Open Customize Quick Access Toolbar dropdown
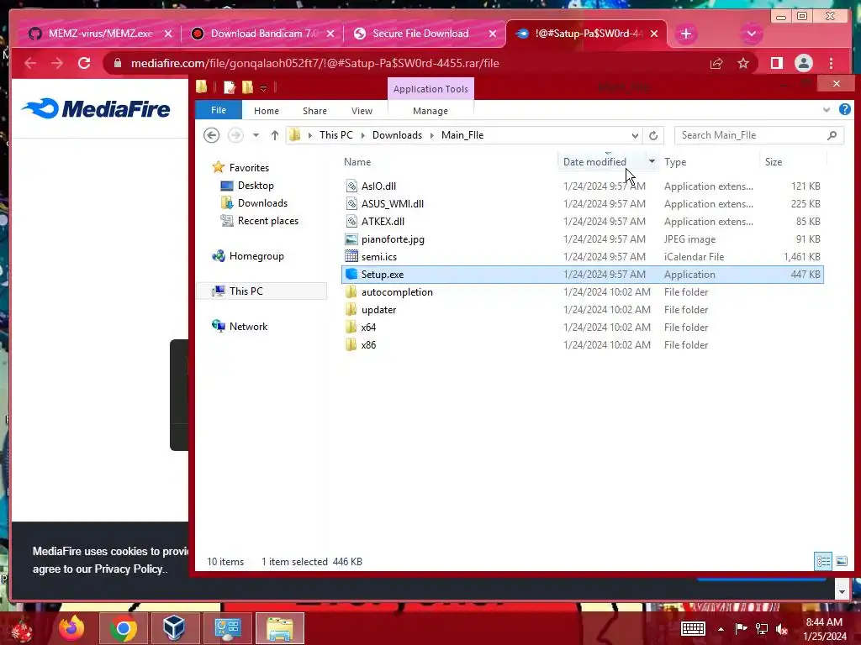The width and height of the screenshot is (861, 645). 263,87
